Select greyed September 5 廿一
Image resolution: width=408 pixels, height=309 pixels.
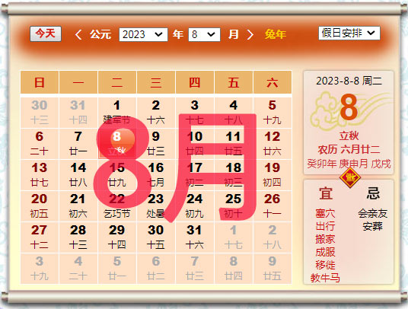pyautogui.click(x=117, y=269)
